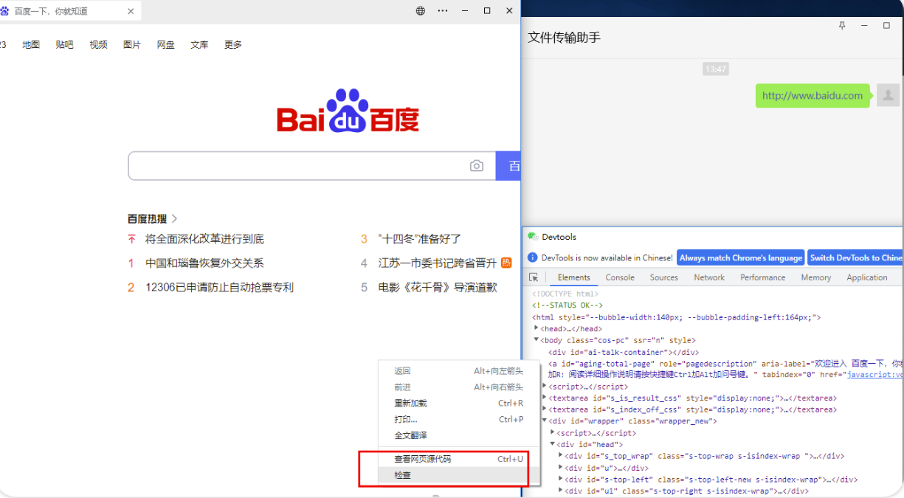Choose 前进 in the context menu

click(x=459, y=387)
